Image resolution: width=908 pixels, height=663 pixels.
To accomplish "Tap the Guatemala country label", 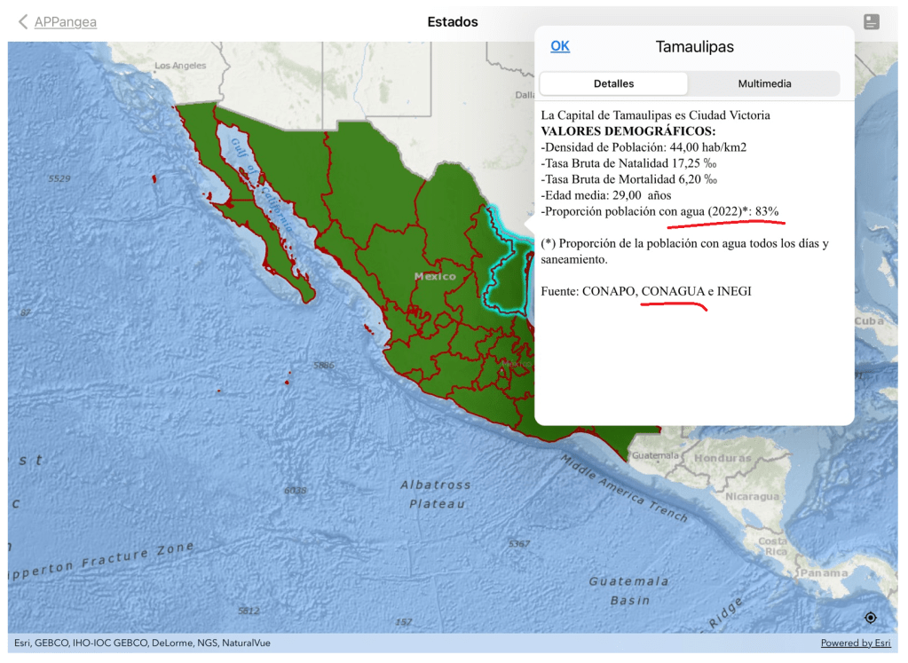I will (x=655, y=455).
